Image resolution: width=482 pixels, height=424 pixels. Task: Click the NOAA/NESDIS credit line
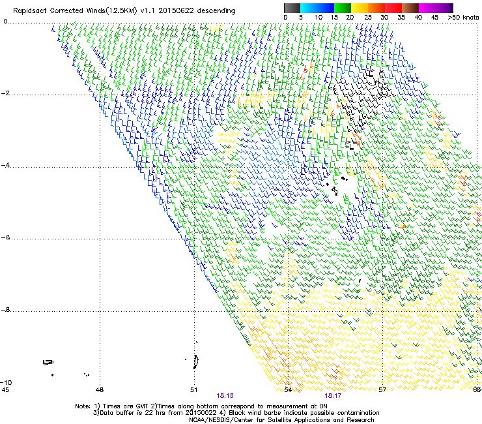click(281, 420)
